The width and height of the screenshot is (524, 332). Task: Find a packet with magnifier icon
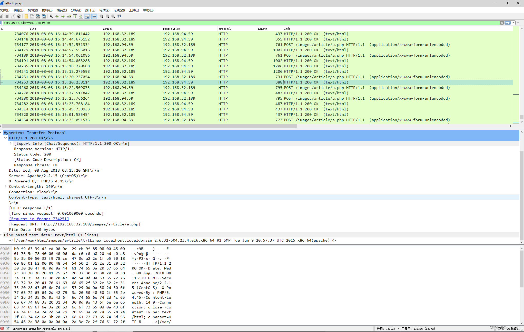pyautogui.click(x=51, y=16)
